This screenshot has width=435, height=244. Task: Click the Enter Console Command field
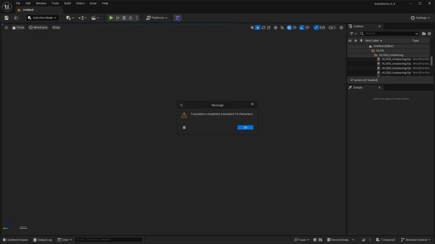(x=108, y=240)
